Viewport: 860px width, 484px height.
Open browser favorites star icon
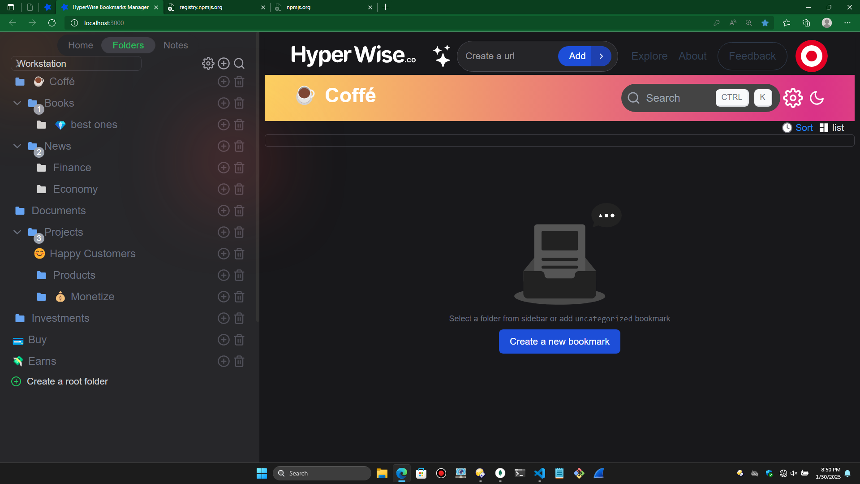tap(765, 23)
